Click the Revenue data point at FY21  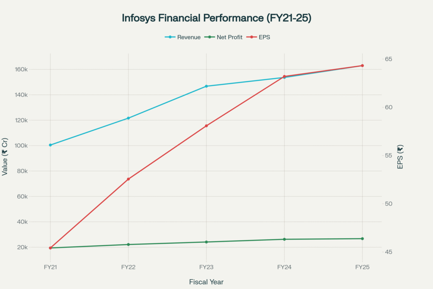pos(50,145)
